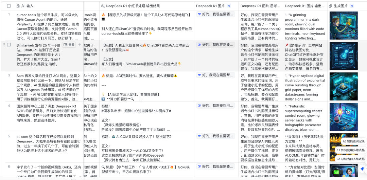
Task: Click the row 1 思考 cell mentioning cursor-tools的帖子
Action: pyautogui.click(x=261, y=26)
